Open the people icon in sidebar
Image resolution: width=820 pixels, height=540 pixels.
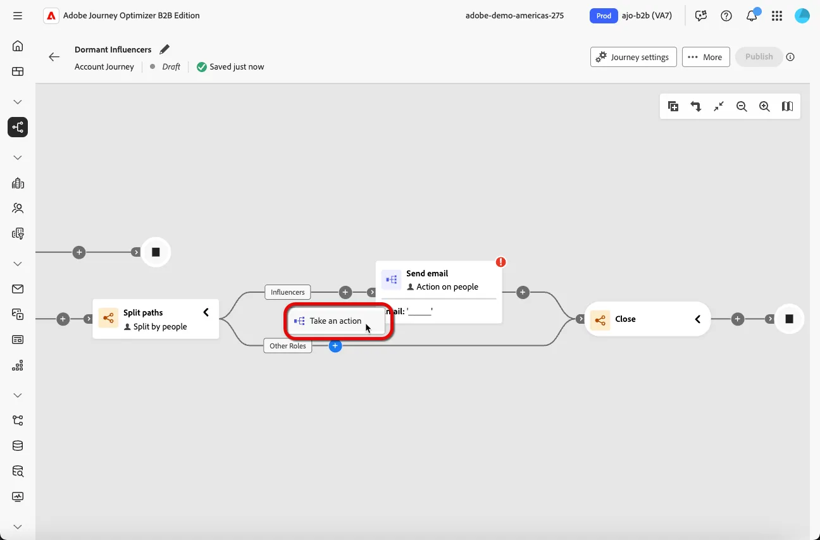pyautogui.click(x=18, y=208)
